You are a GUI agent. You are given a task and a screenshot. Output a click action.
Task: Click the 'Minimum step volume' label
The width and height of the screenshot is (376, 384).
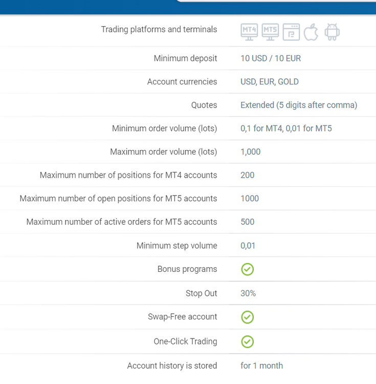tap(176, 246)
